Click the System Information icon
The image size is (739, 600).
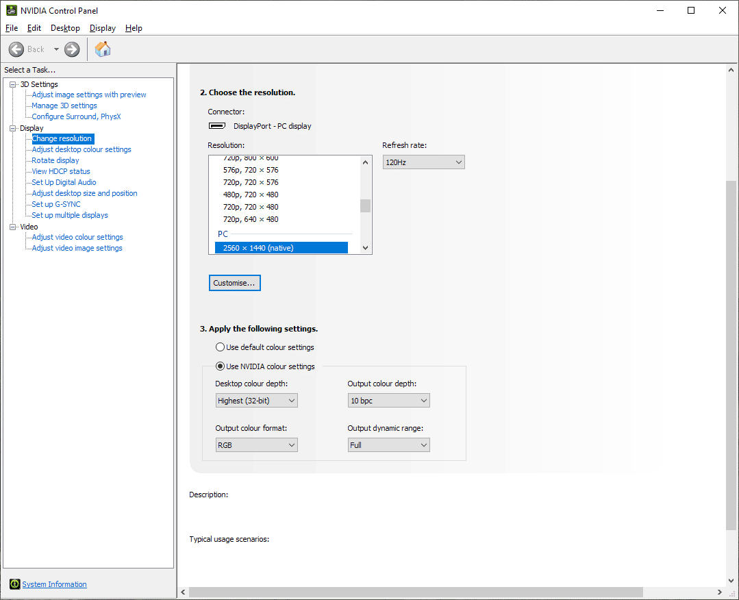tap(14, 584)
